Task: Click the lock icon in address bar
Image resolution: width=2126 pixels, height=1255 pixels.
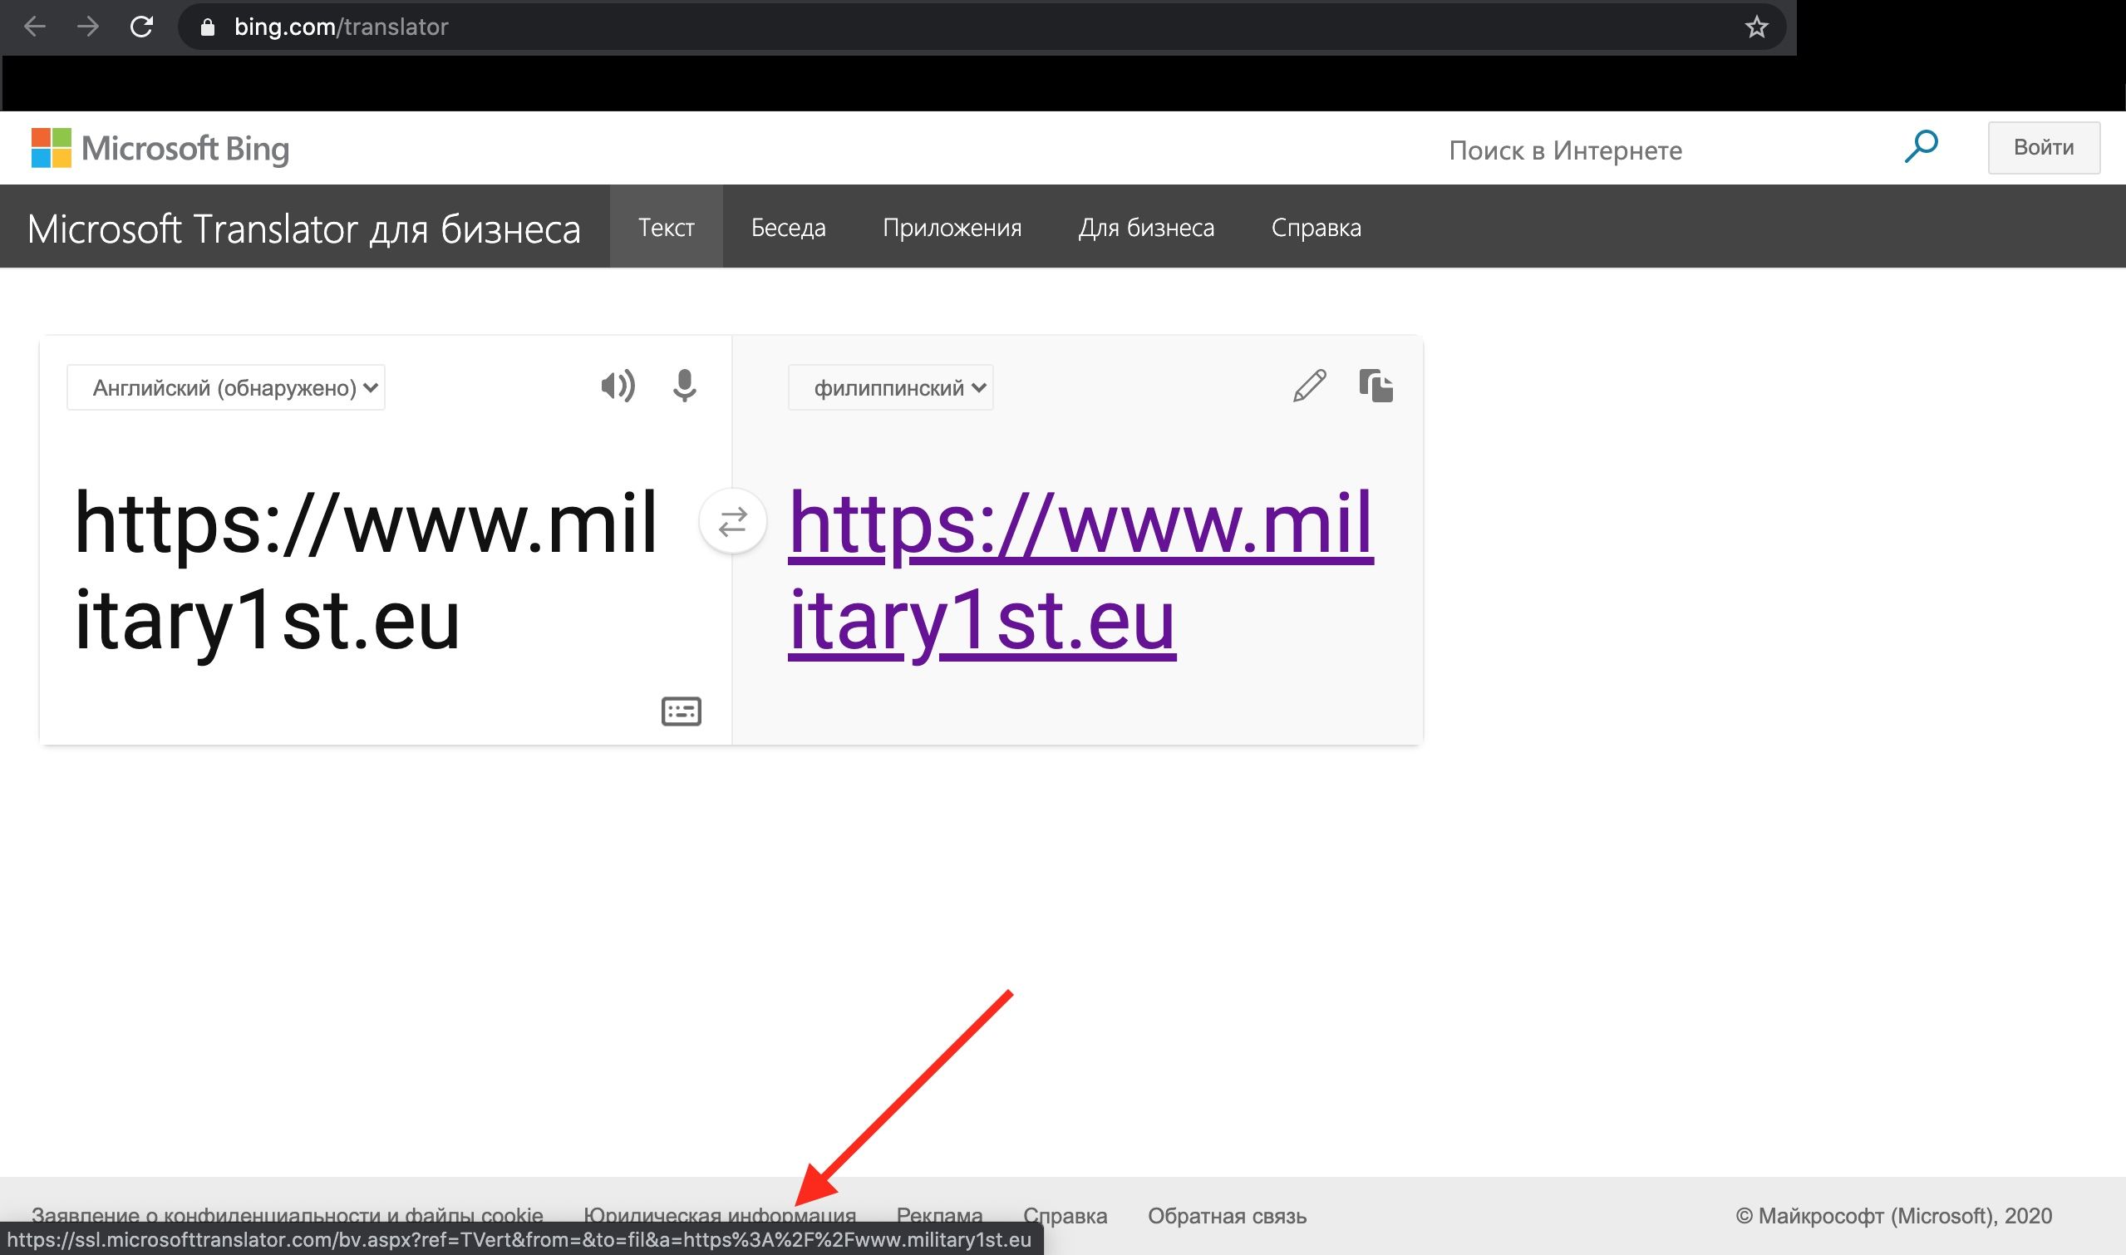Action: click(x=207, y=27)
